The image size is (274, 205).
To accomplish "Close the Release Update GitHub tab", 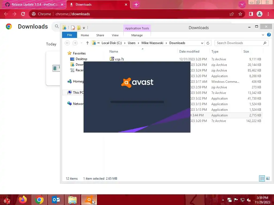I will coord(62,5).
